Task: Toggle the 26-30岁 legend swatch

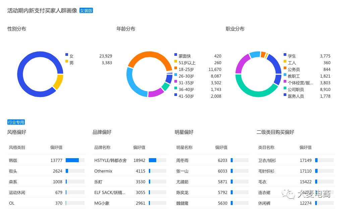Action: tap(176, 75)
